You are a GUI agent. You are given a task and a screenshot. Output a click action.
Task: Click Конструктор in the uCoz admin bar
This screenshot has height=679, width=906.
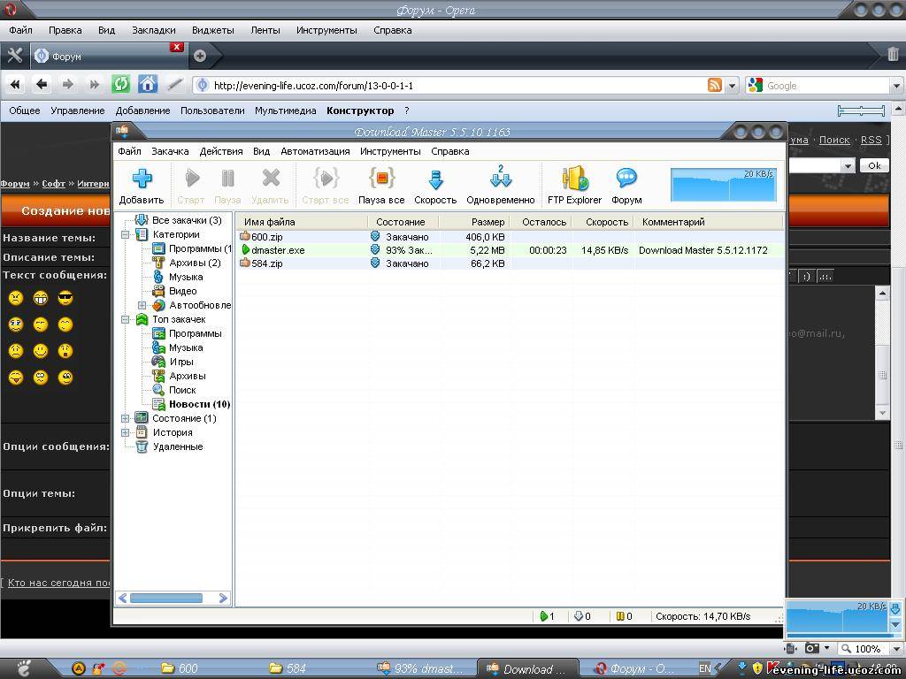coord(360,111)
